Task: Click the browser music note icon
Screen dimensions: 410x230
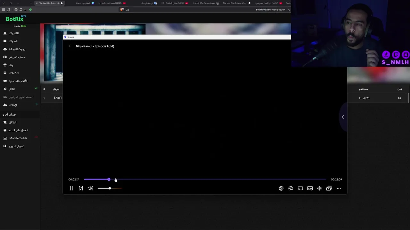Action: point(9,10)
